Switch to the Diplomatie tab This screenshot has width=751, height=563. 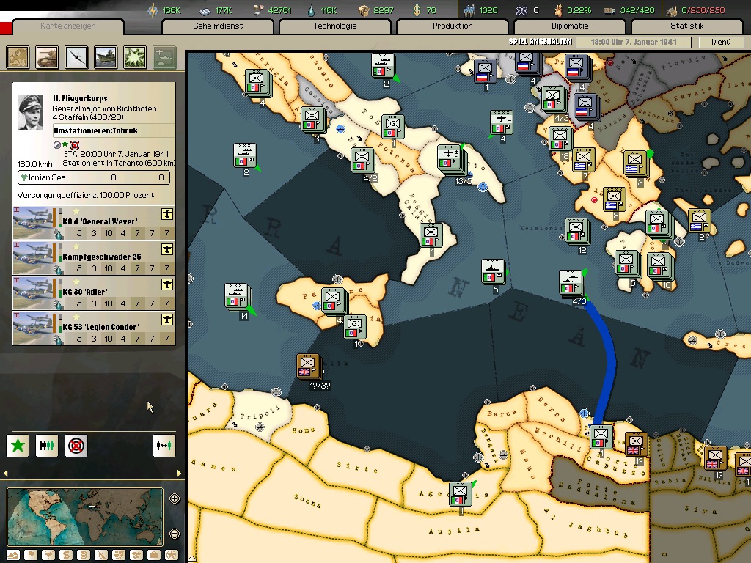click(569, 26)
